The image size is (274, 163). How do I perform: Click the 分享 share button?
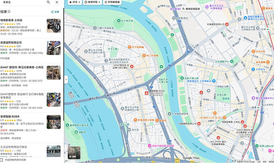click(55, 12)
